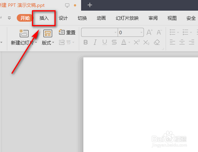Increase font size with A+ icon

click(150, 32)
